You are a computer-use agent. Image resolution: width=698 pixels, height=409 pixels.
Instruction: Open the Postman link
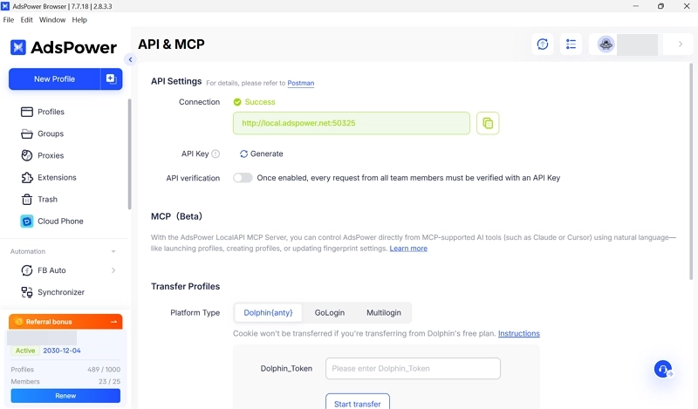300,83
